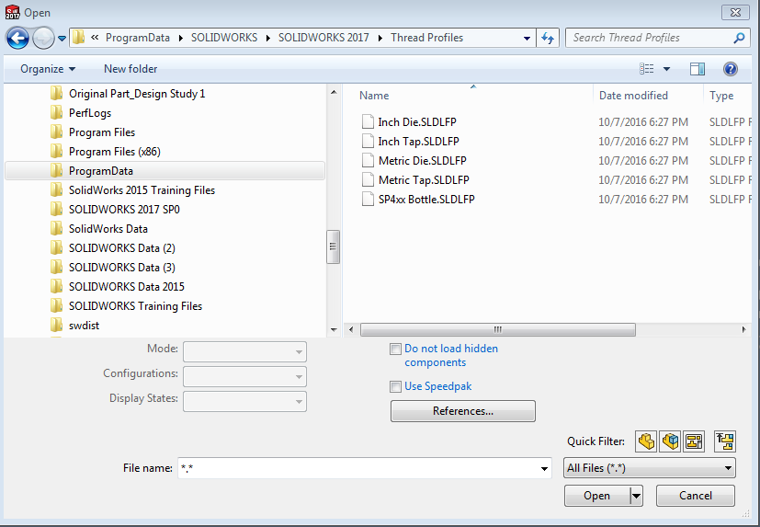Select Metric Die.SLDLFP file
Screen dimensions: 760x527
click(423, 161)
